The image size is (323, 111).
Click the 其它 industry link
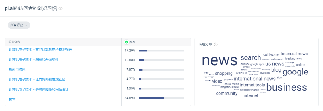point(12,99)
